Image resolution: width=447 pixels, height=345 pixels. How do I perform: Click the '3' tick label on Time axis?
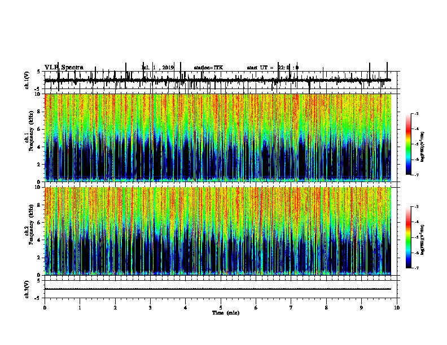click(x=150, y=308)
